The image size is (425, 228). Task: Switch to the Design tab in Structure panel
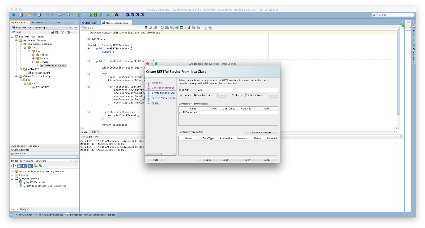tap(24, 209)
